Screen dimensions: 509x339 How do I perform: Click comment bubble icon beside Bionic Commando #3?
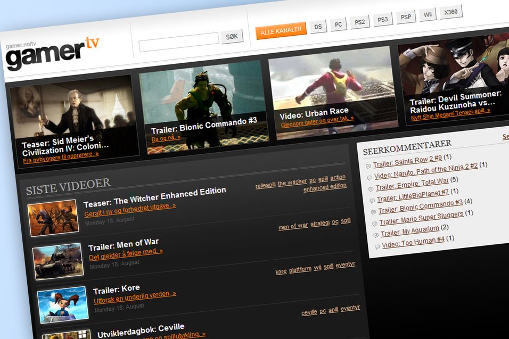click(x=373, y=212)
